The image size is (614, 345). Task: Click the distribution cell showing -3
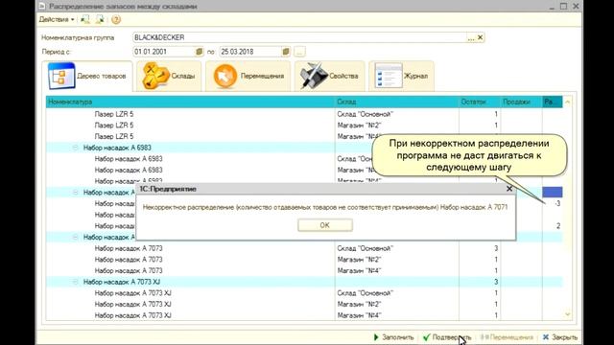[553, 203]
